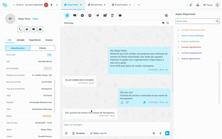Open the Info tab
The image size is (222, 139).
10,40
